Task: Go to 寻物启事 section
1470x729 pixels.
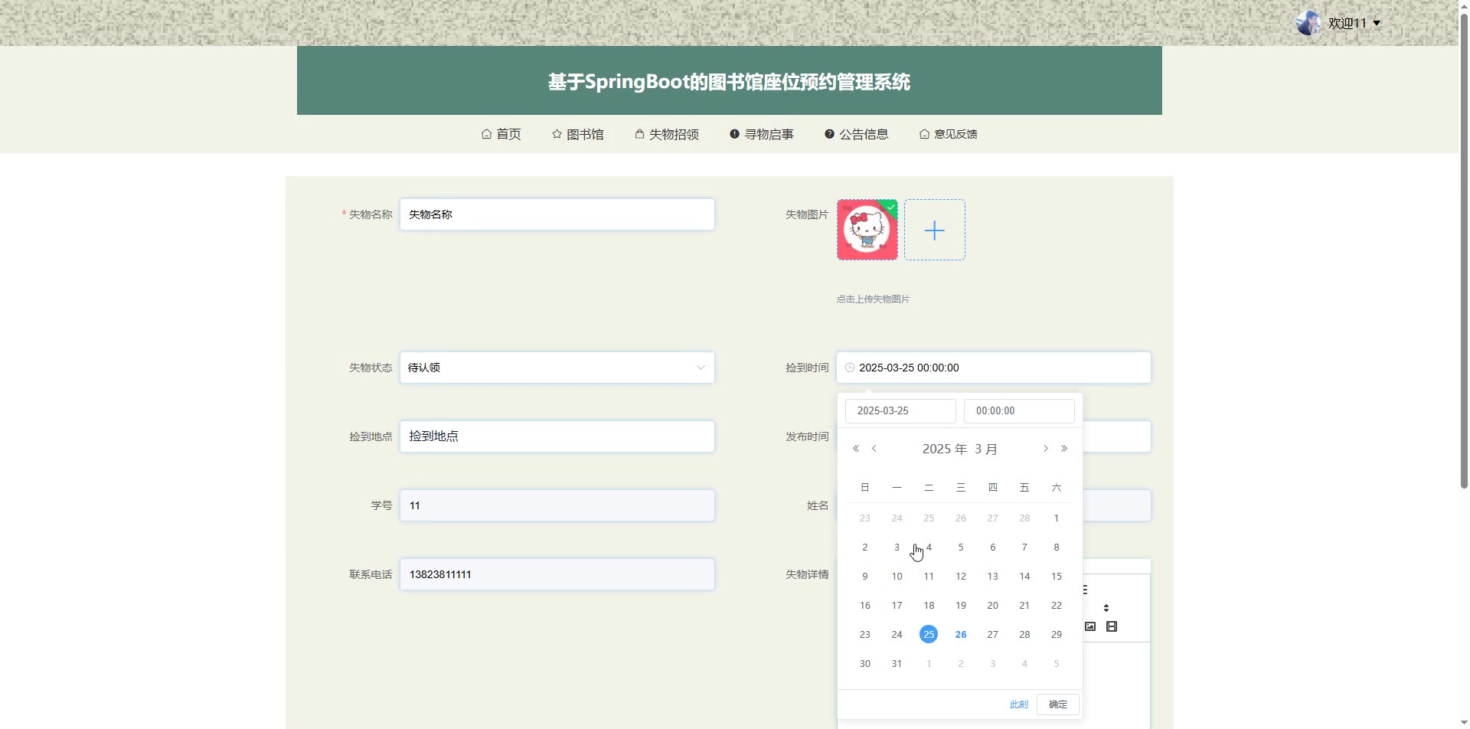Action: pos(762,134)
